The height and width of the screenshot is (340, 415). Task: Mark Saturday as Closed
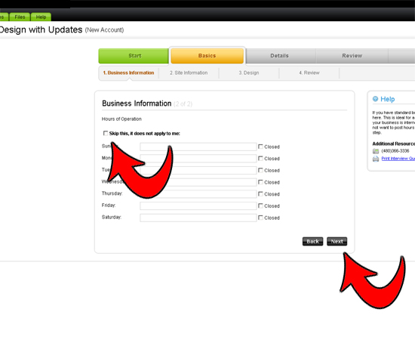point(260,218)
